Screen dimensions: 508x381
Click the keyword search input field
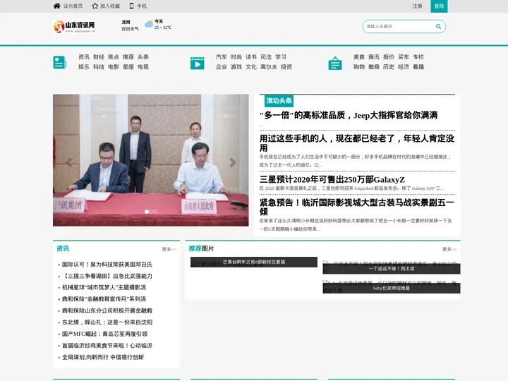tap(400, 27)
